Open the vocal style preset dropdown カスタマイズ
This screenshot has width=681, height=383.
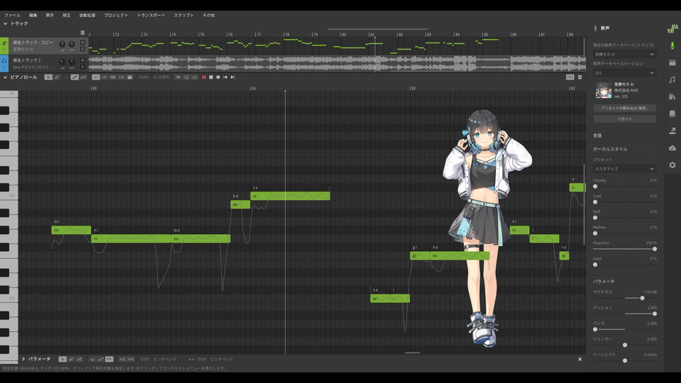click(624, 169)
